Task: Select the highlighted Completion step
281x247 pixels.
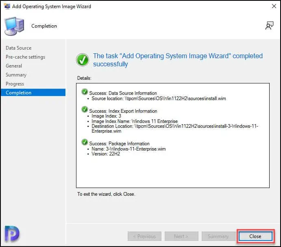Action: [33, 92]
